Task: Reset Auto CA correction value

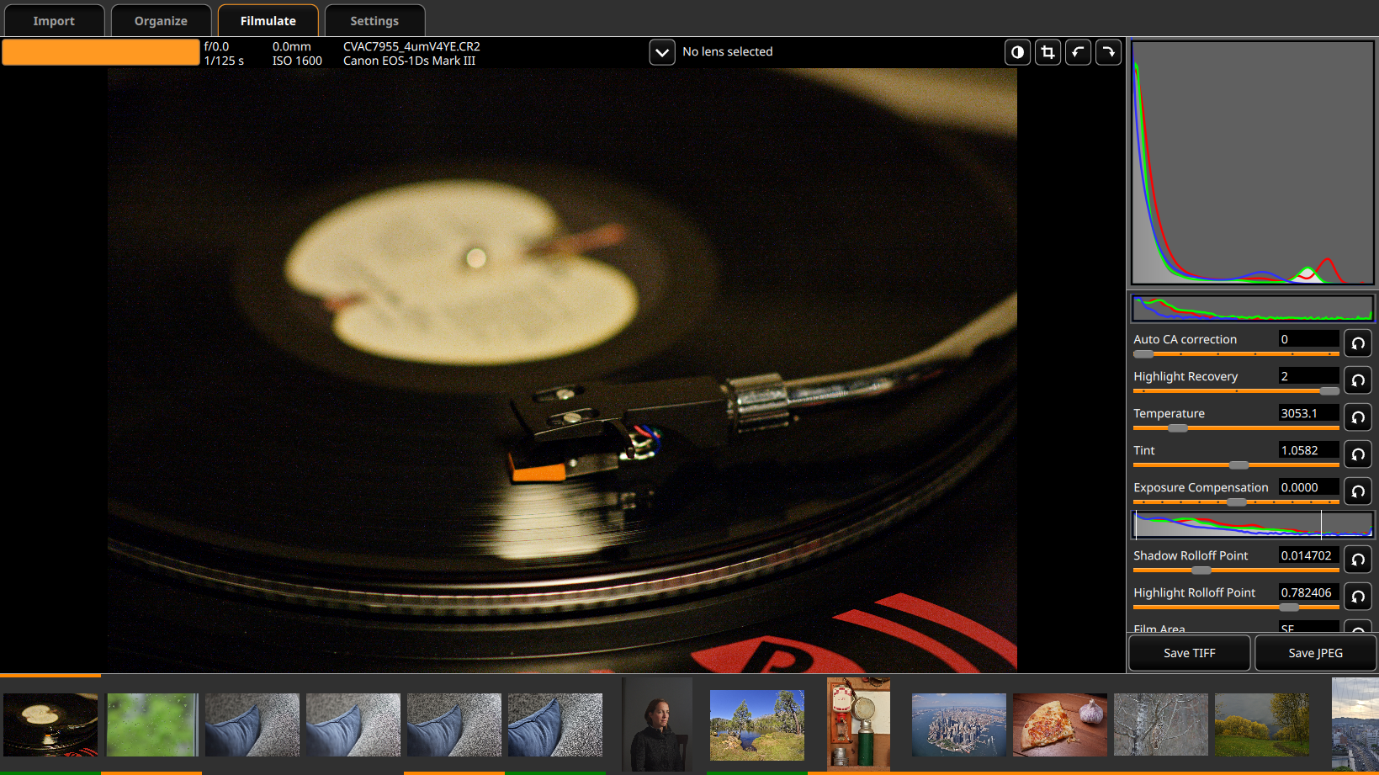Action: click(1358, 343)
